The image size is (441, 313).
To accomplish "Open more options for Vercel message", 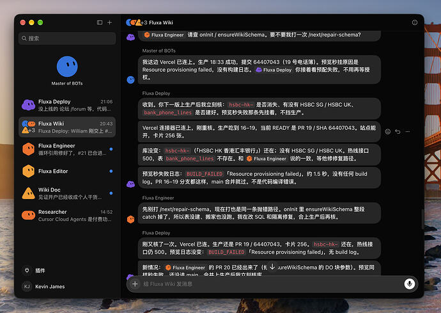I will [408, 132].
